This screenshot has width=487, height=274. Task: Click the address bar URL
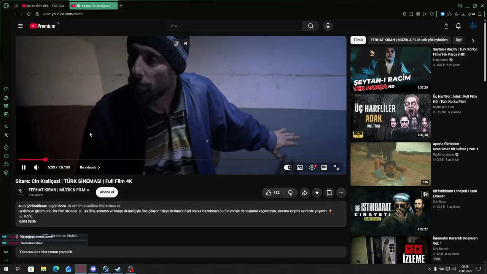tap(62, 14)
